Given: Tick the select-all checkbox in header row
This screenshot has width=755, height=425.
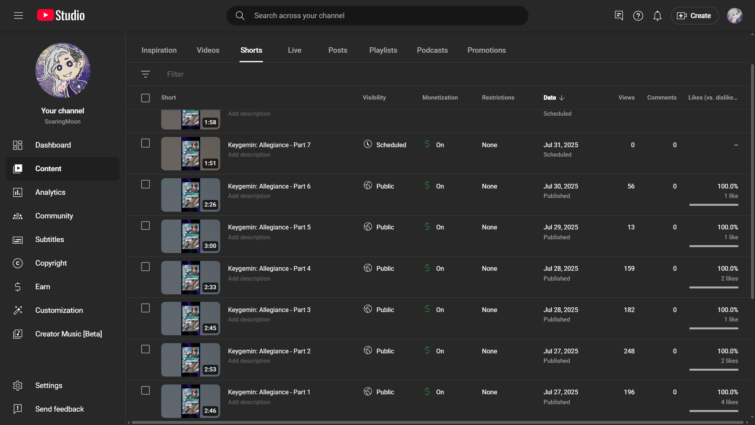Looking at the screenshot, I should [x=145, y=98].
